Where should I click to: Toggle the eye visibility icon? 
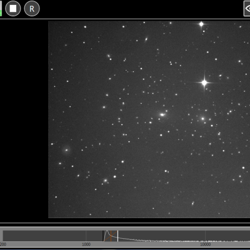pyautogui.click(x=247, y=8)
